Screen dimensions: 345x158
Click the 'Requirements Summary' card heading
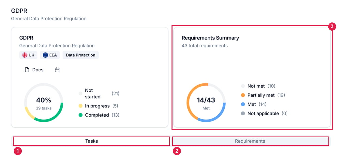[x=210, y=38]
